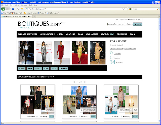This screenshot has height=125, width=161.
Task: Click the PUMPS category button
Action: [22, 68]
